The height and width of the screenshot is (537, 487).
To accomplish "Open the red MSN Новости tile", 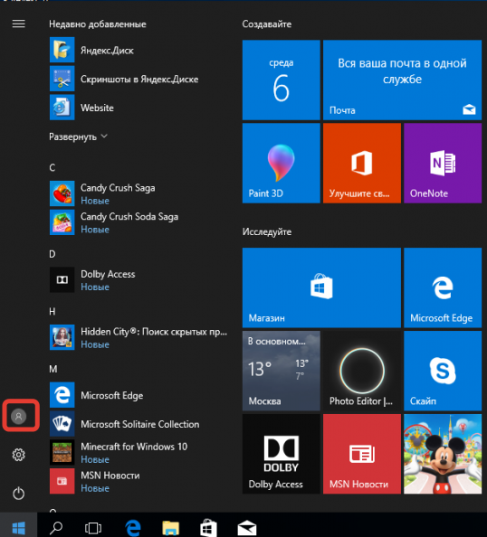I will [362, 454].
